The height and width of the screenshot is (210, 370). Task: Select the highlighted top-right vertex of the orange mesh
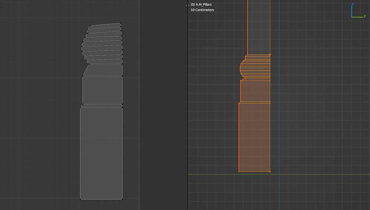point(270,55)
